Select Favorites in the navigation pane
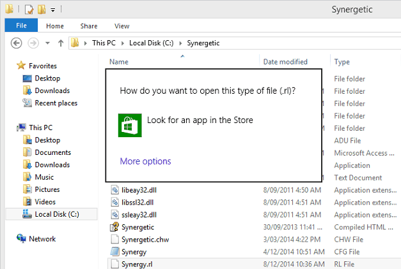Screen dimensions: 401x269 43,66
